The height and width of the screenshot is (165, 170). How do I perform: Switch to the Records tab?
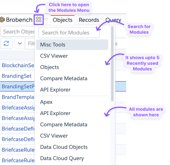pos(89,20)
